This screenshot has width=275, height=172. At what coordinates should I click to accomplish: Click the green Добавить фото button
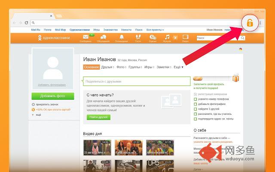pos(53,96)
